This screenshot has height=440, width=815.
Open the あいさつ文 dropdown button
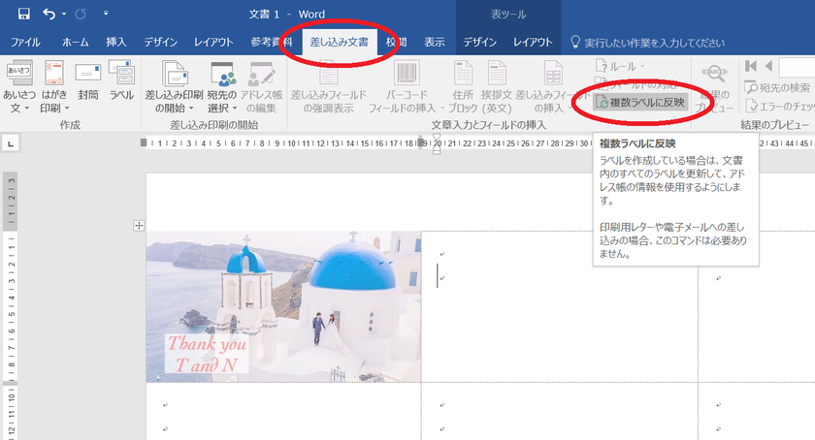click(19, 86)
